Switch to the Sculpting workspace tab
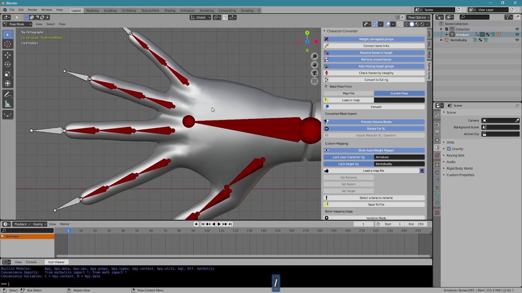The image size is (522, 293). pos(110,10)
